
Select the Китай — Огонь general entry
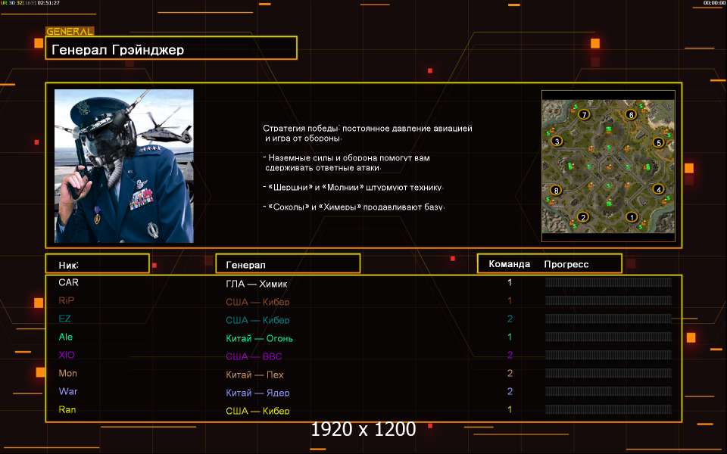(259, 338)
